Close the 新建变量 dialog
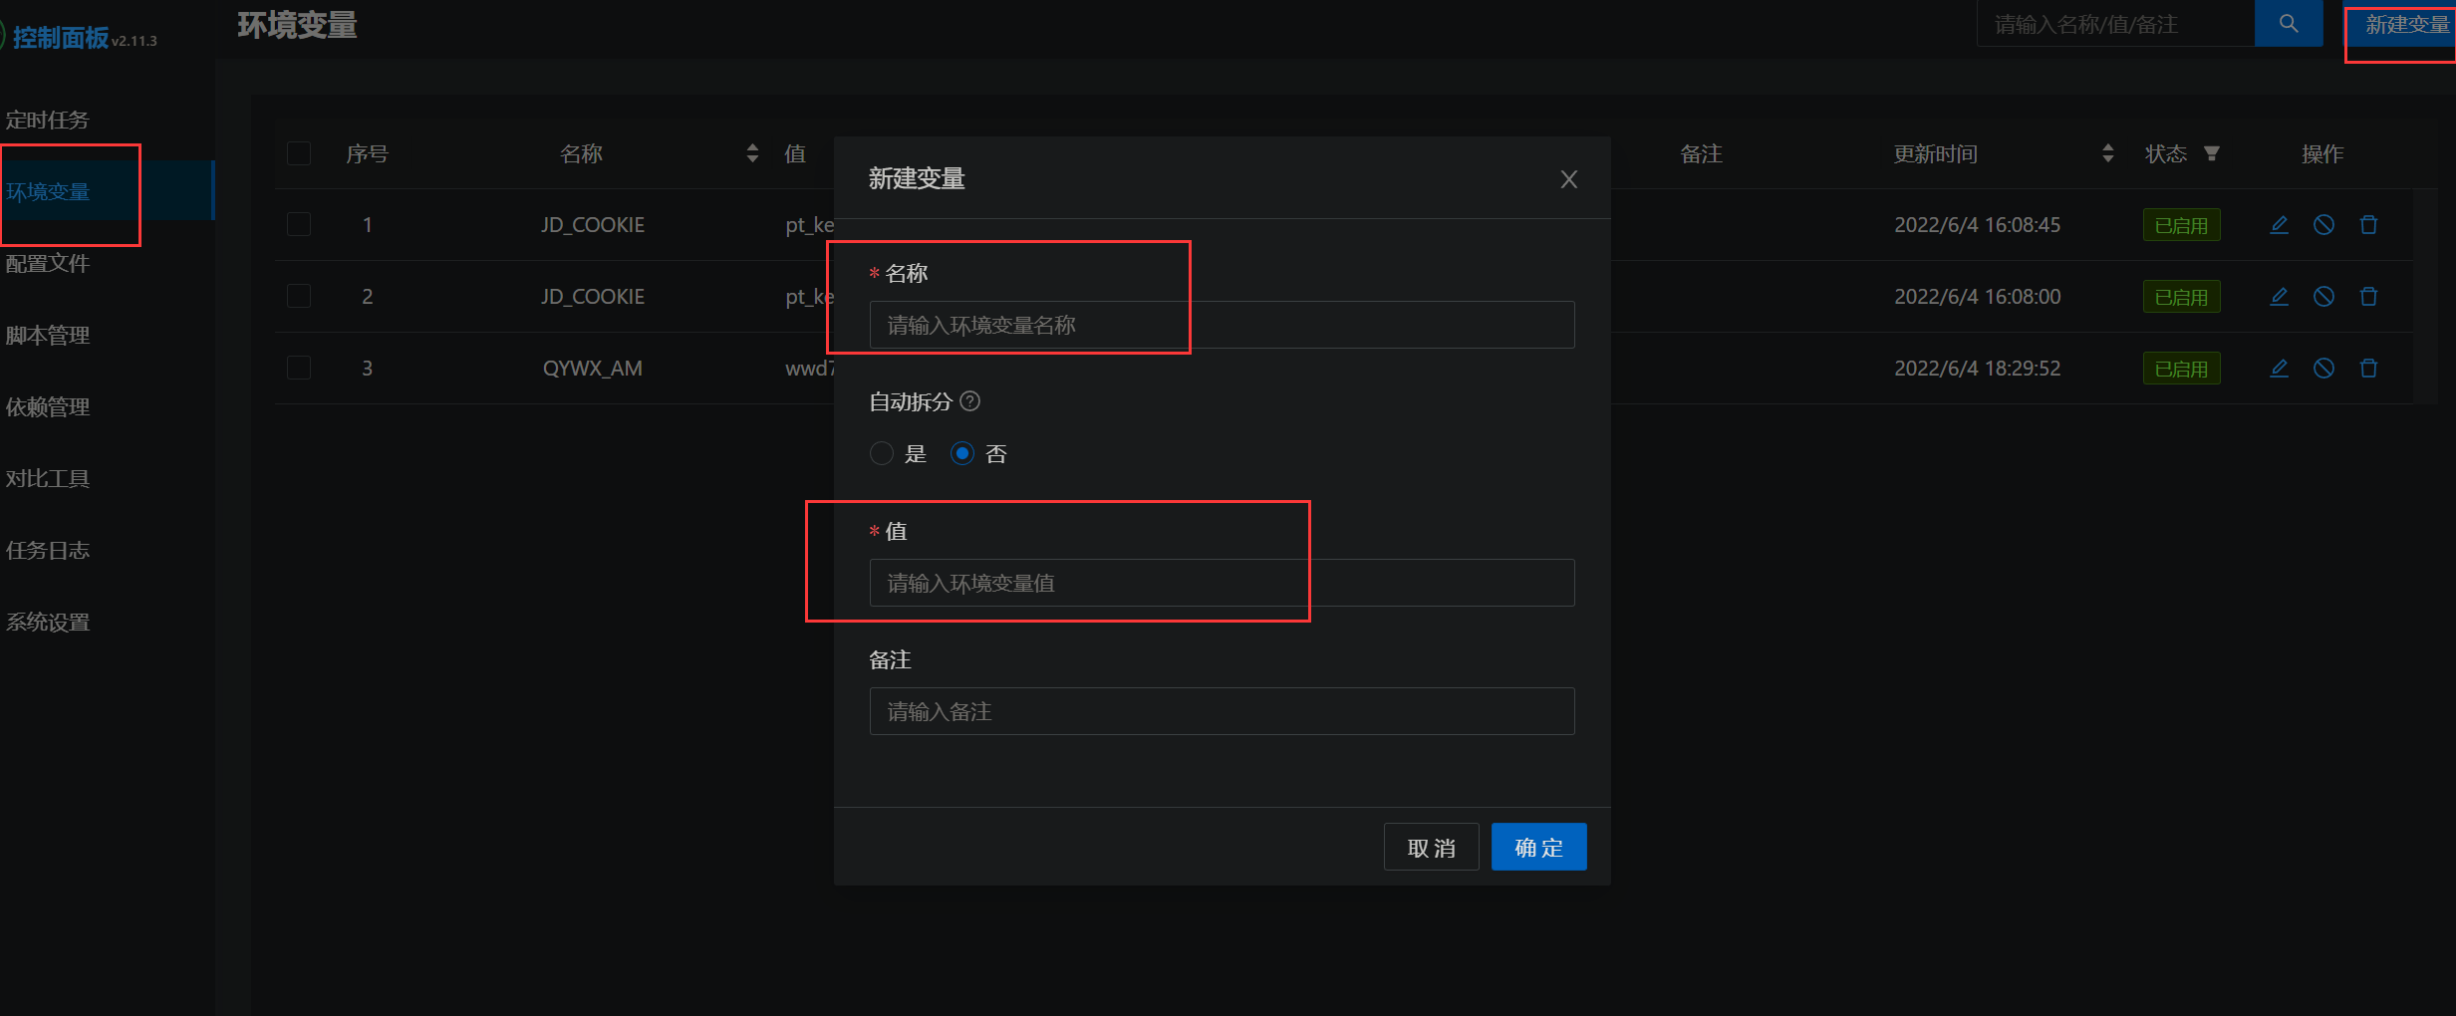 tap(1569, 179)
